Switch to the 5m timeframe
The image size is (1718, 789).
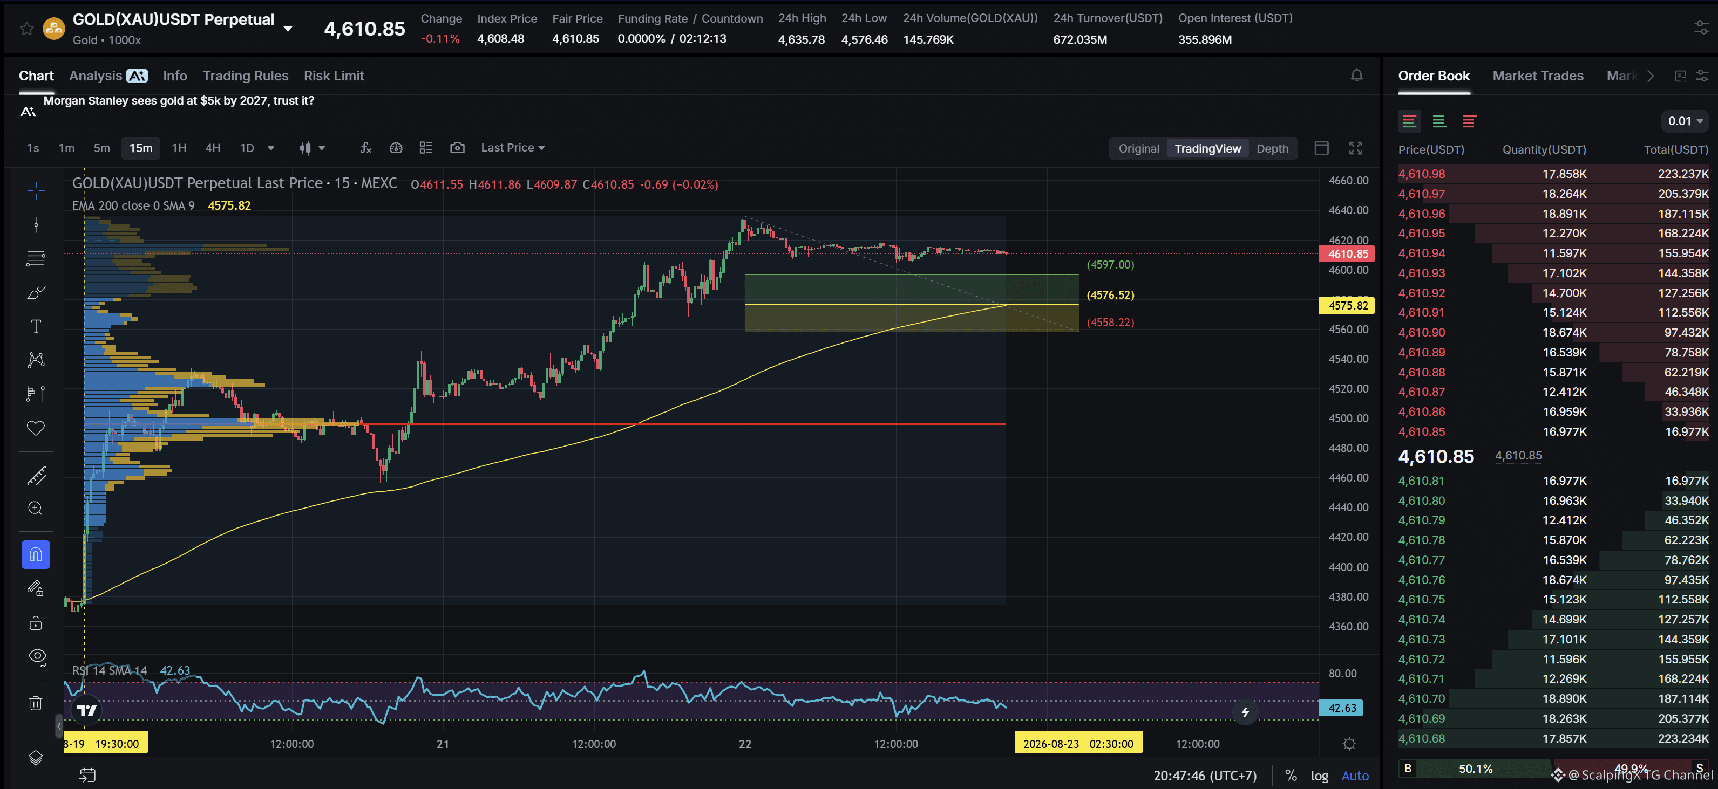coord(101,148)
